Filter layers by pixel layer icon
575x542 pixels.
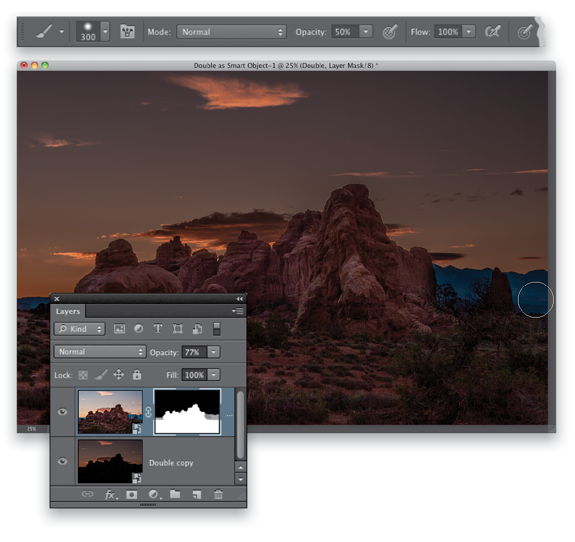pos(119,329)
